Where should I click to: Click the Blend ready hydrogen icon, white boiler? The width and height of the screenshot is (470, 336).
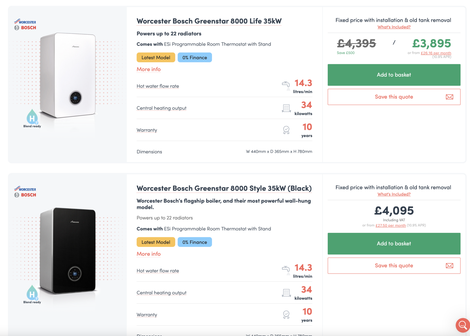[x=32, y=117]
